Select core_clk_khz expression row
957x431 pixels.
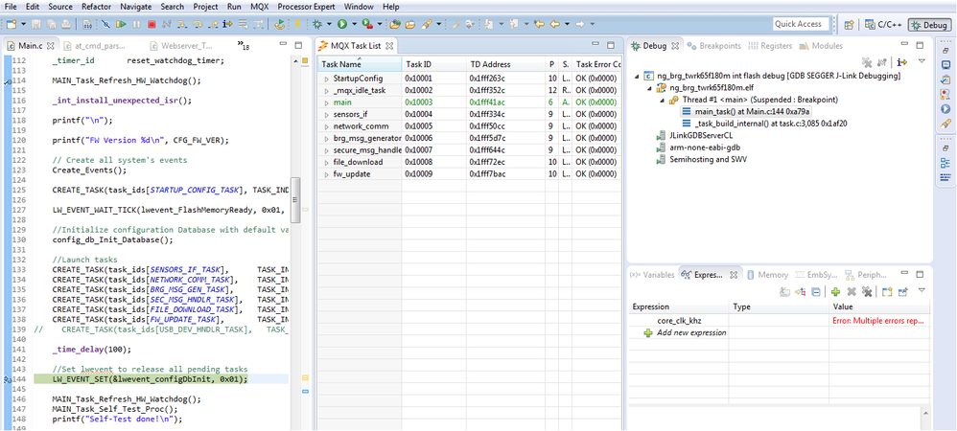[780, 321]
